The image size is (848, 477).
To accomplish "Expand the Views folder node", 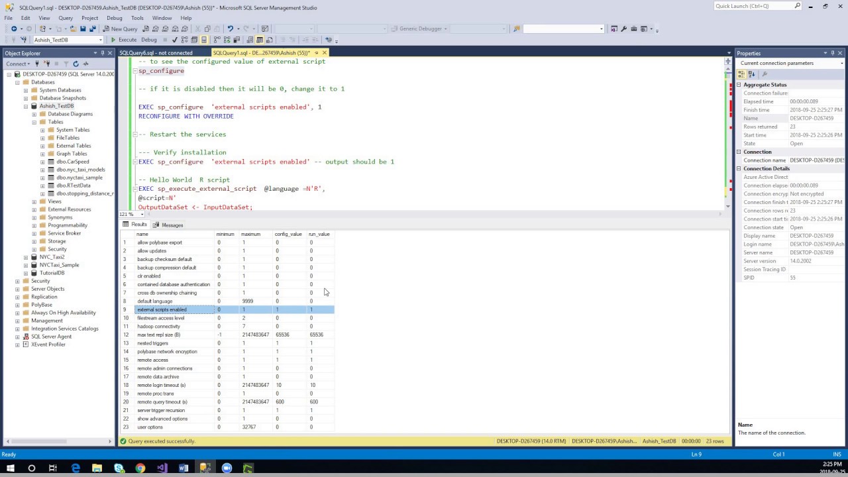I will tap(34, 201).
